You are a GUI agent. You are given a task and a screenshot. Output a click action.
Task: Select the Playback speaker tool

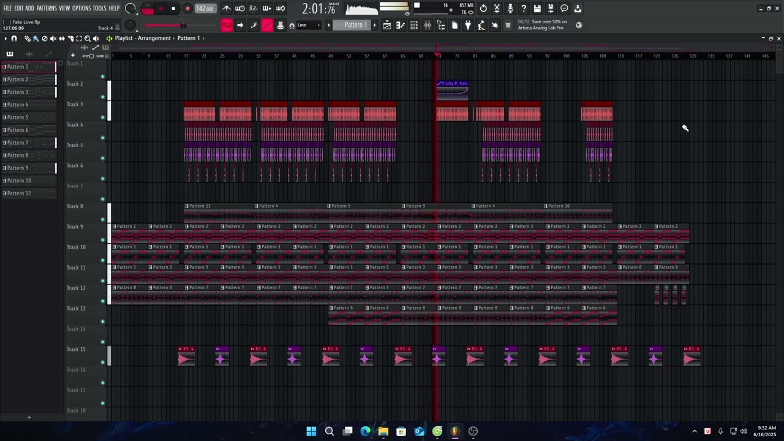[96, 39]
